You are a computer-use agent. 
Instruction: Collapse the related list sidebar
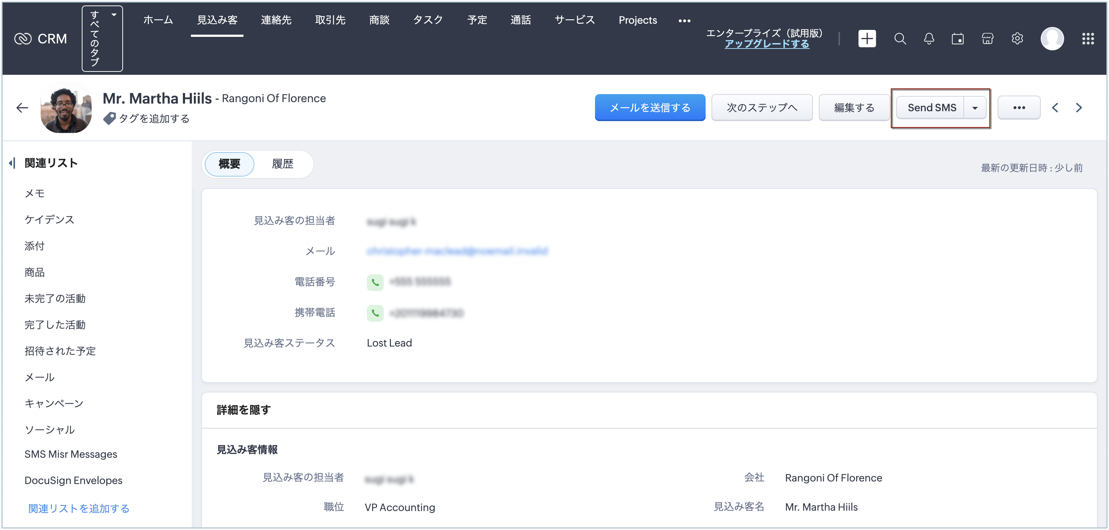click(12, 163)
